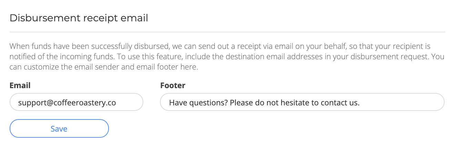457x146 pixels.
Task: Click the "Email" field label
Action: [x=20, y=85]
